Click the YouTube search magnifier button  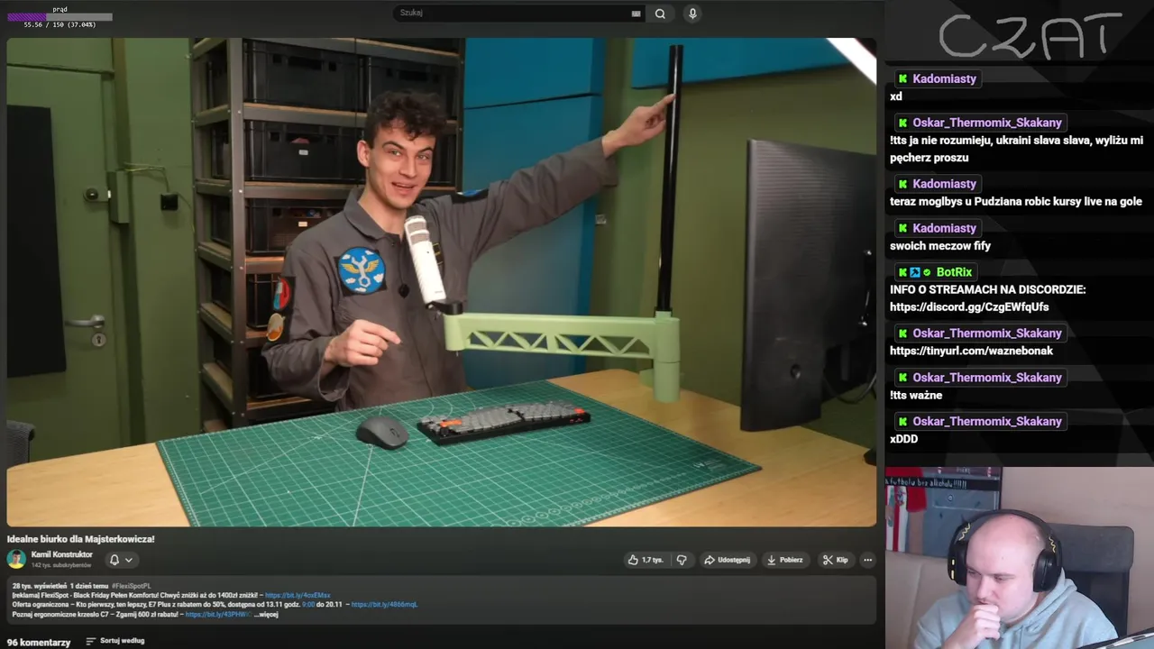coord(660,14)
